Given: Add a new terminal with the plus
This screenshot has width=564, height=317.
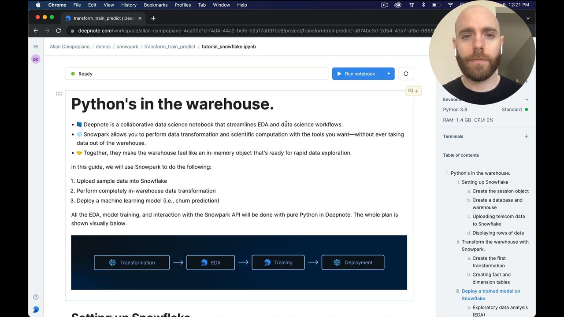Looking at the screenshot, I should point(526,136).
